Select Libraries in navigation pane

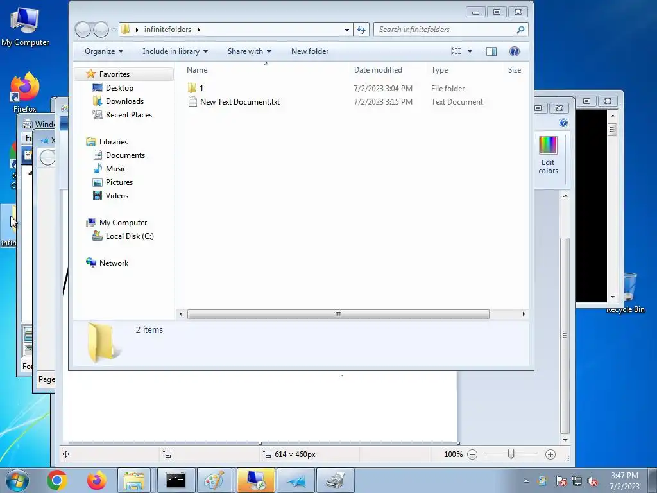113,142
